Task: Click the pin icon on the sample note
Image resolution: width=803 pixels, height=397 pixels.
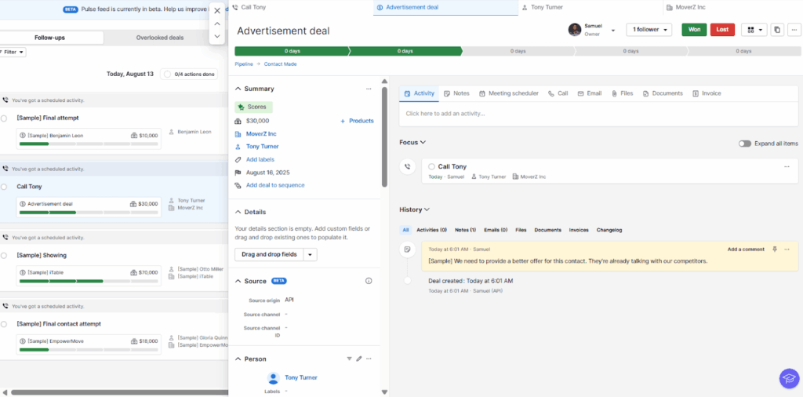Action: 775,249
